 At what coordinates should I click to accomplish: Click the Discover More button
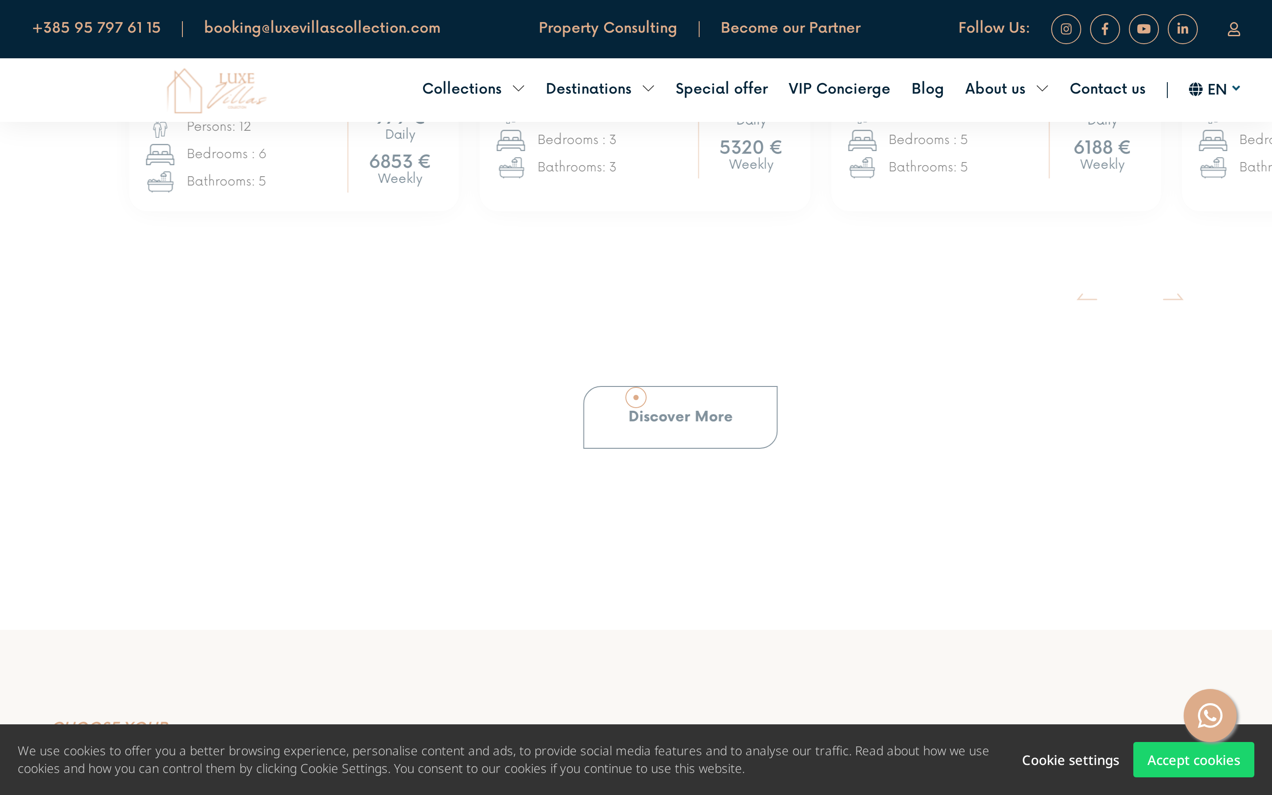[x=680, y=417]
